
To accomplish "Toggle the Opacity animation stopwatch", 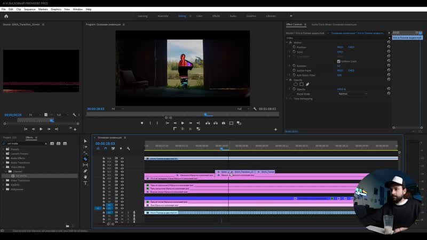I will click(294, 89).
